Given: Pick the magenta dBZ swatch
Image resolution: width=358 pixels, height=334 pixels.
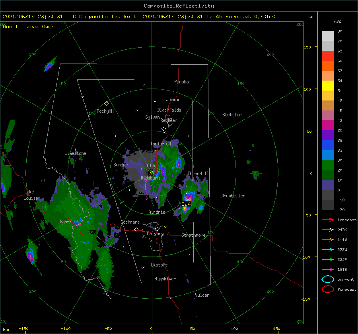Looking at the screenshot, I should click(328, 125).
